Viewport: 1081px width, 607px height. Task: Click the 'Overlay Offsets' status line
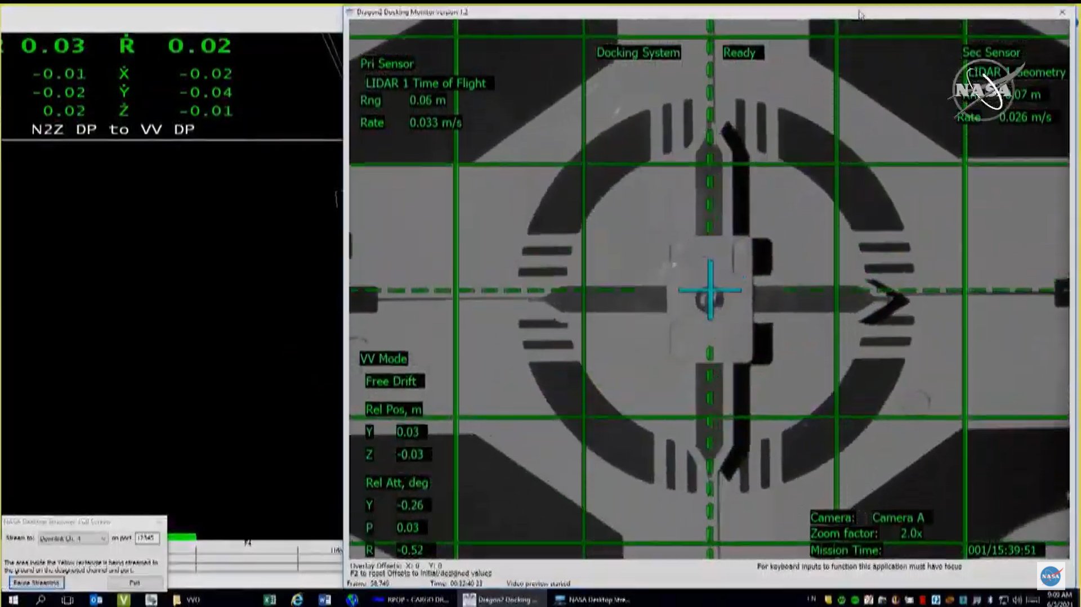click(x=396, y=565)
